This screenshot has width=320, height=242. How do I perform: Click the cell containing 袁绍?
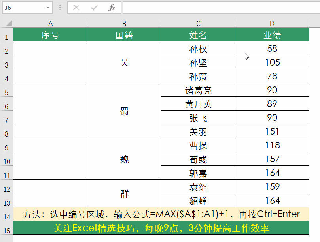pos(198,187)
